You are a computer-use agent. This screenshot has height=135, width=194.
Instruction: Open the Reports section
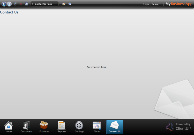pyautogui.click(x=62, y=127)
